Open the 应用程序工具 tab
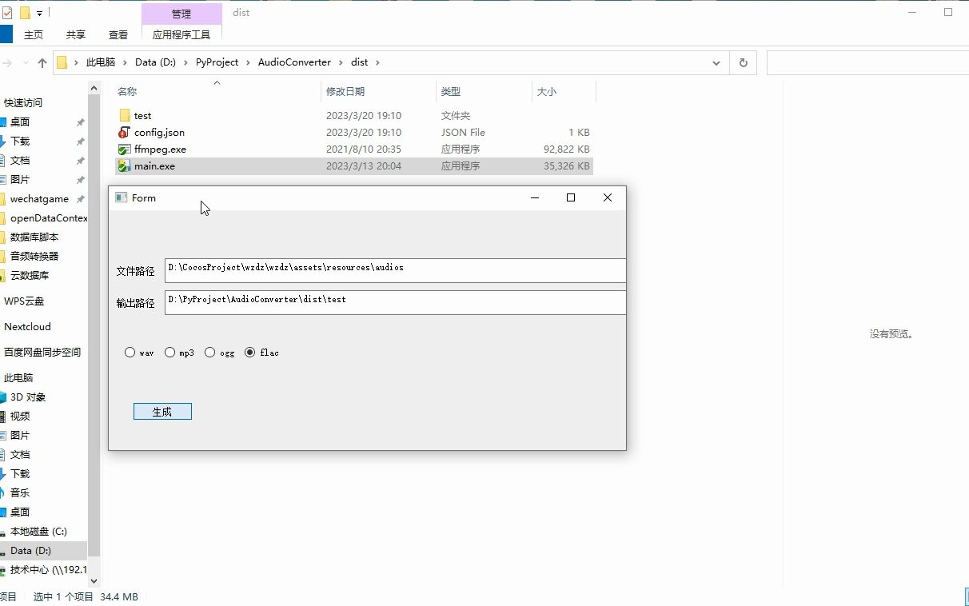 point(181,34)
